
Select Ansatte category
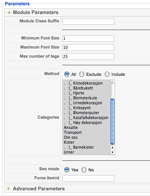tap(87, 127)
